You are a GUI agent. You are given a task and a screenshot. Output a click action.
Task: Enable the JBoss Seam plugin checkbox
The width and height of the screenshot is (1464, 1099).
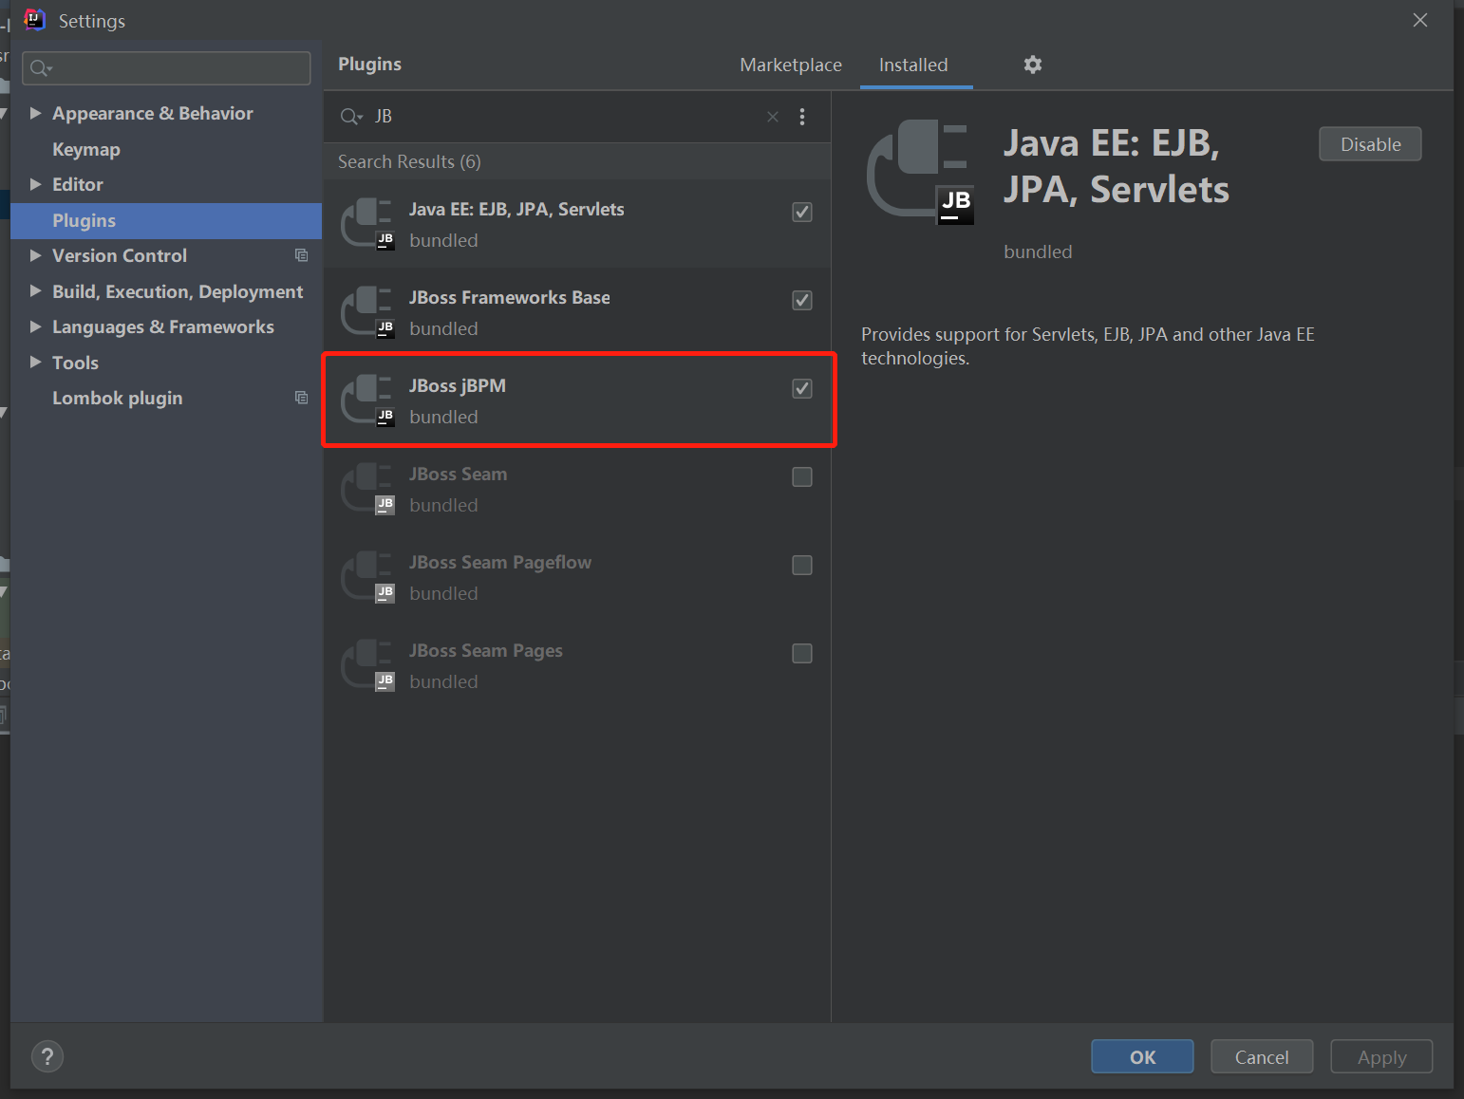(802, 476)
